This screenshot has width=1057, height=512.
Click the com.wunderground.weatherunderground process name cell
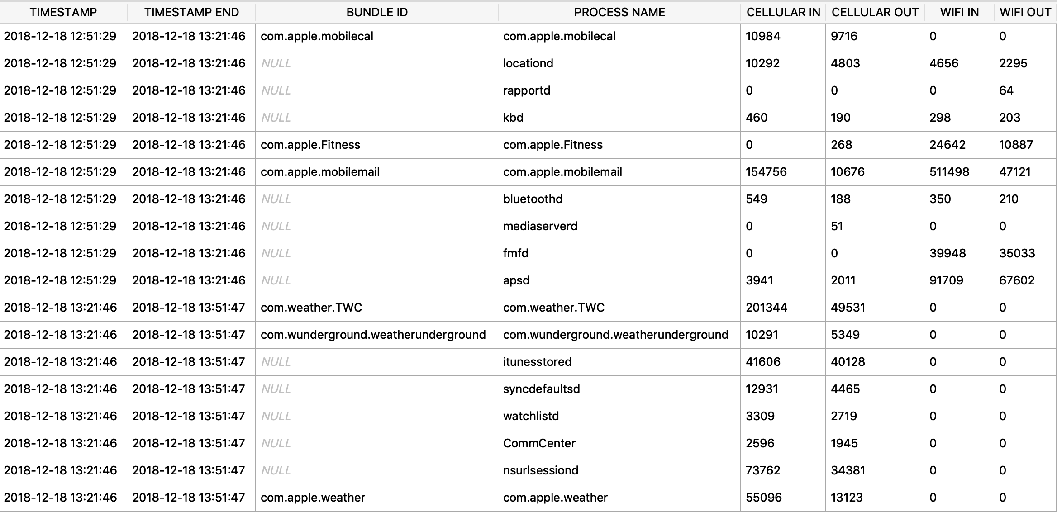(619, 335)
